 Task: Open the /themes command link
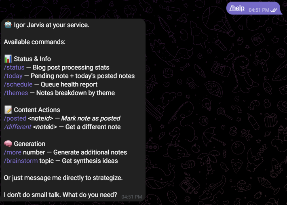point(16,93)
